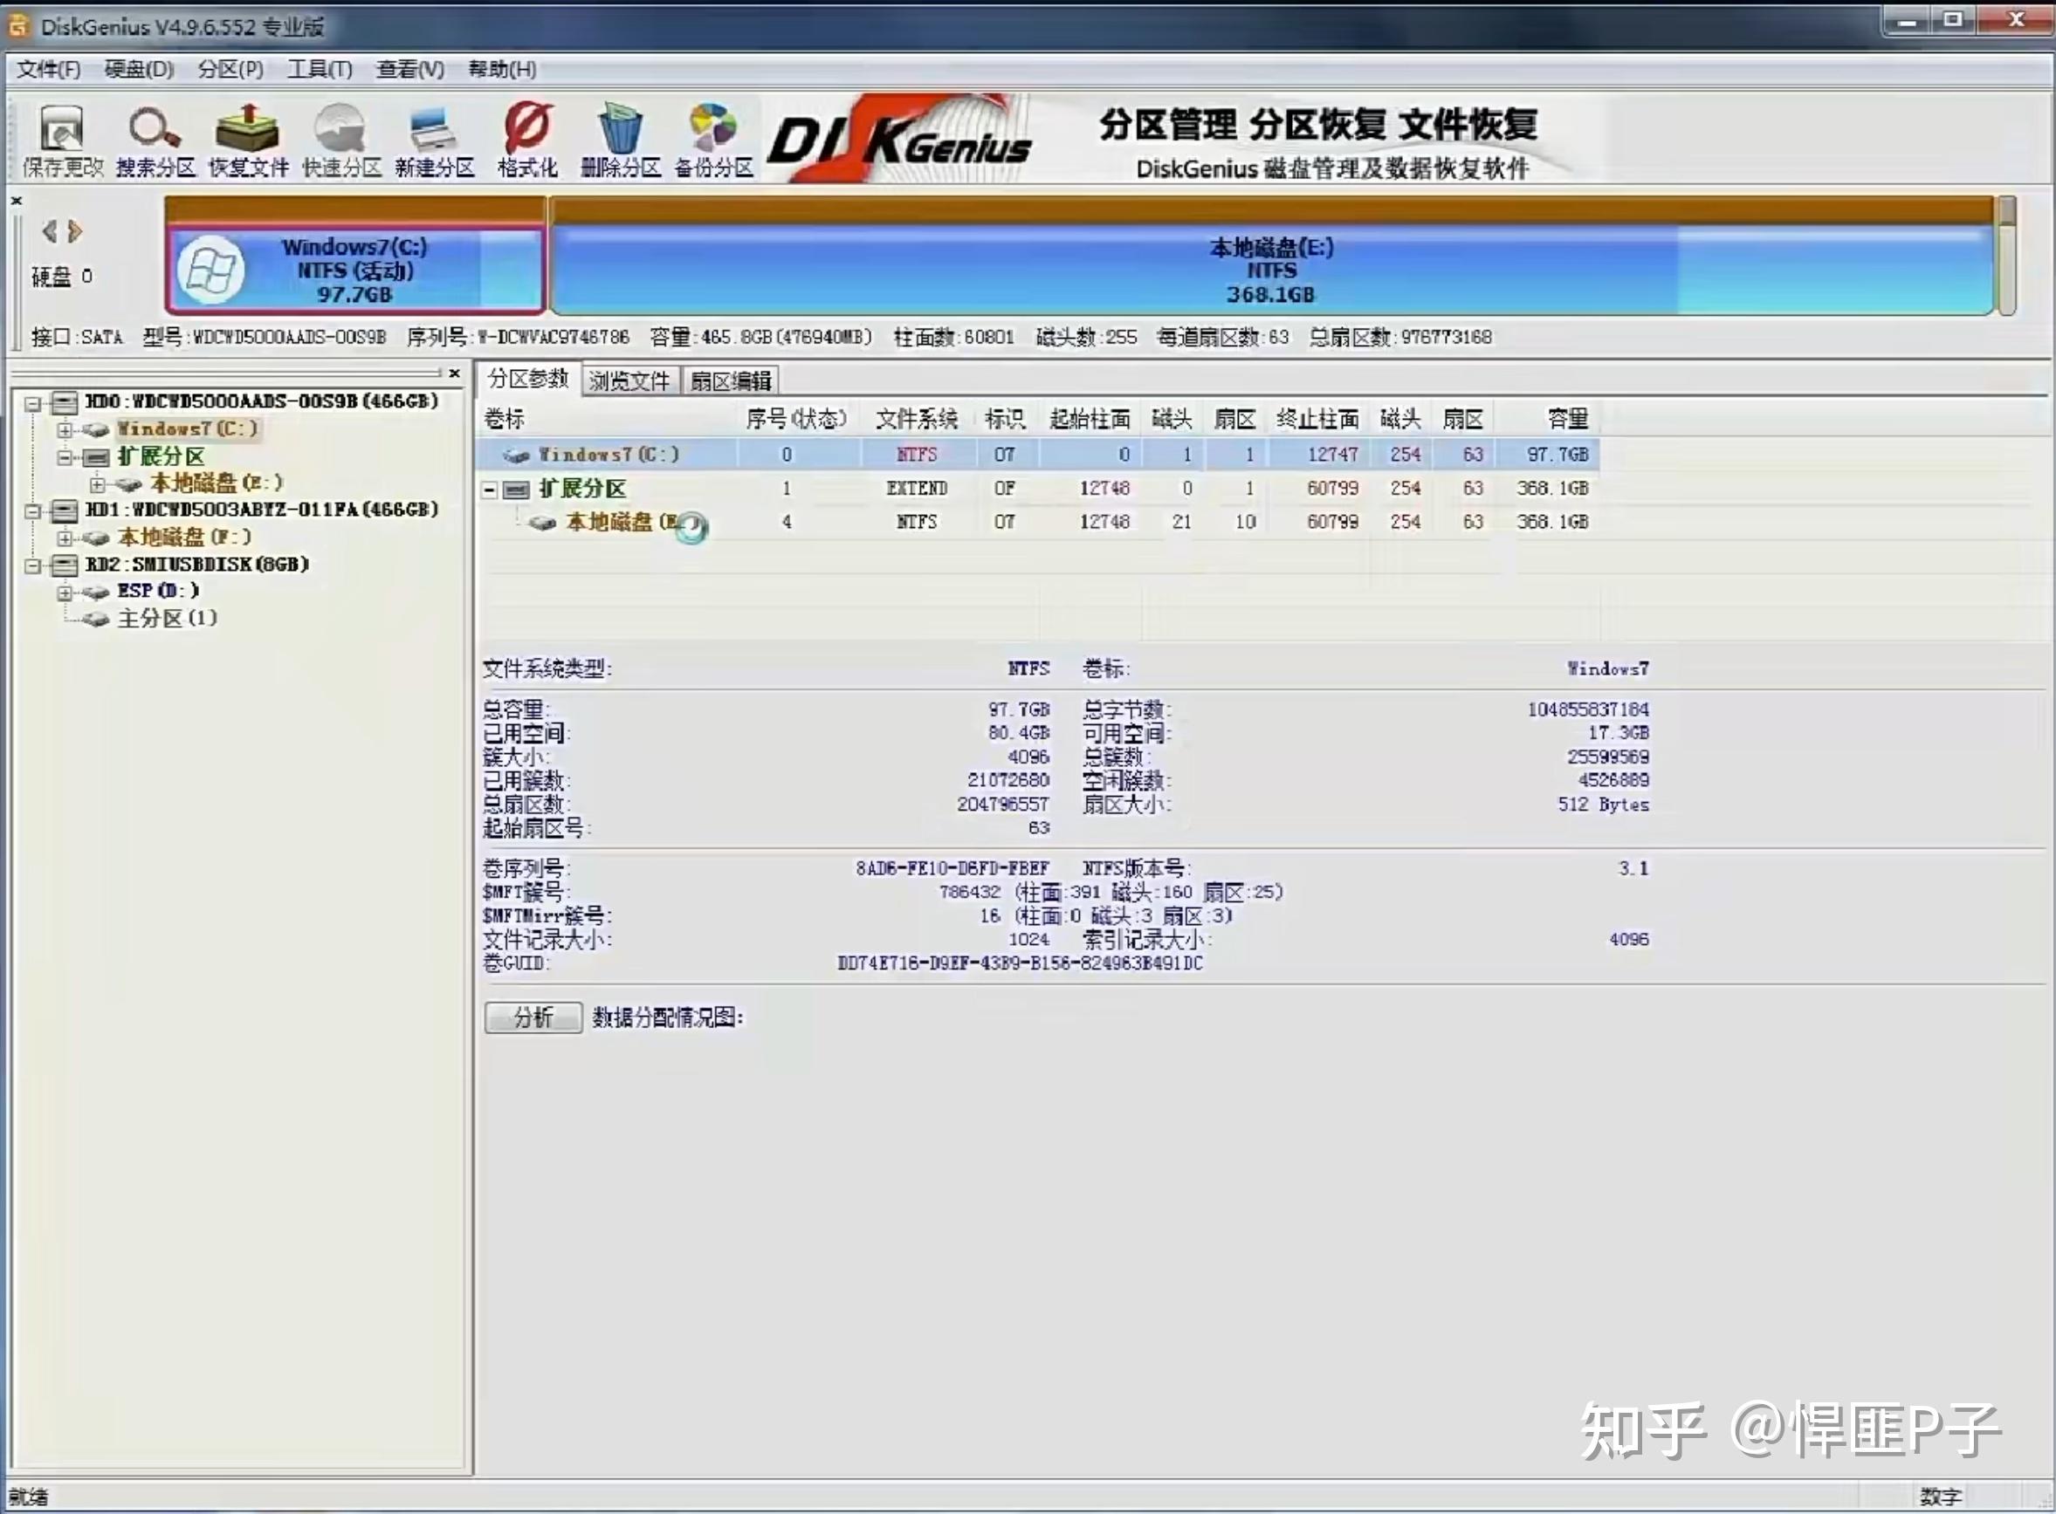Screen dimensions: 2056x1514
Task: Select 本地磁盘 (F:) in the left tree
Action: click(x=183, y=536)
